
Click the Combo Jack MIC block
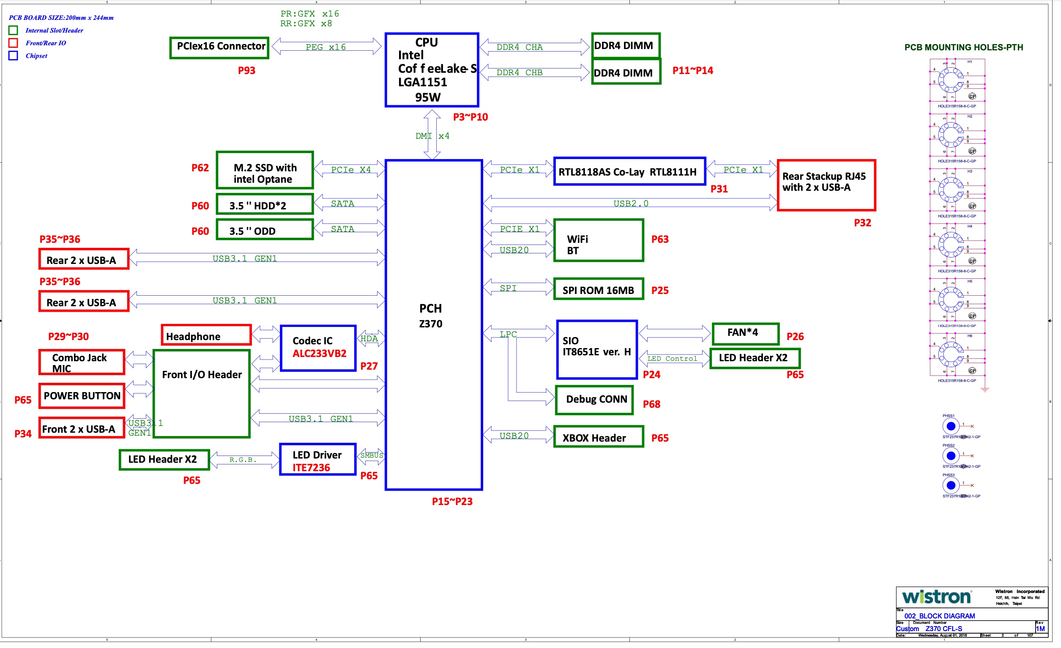coord(82,362)
